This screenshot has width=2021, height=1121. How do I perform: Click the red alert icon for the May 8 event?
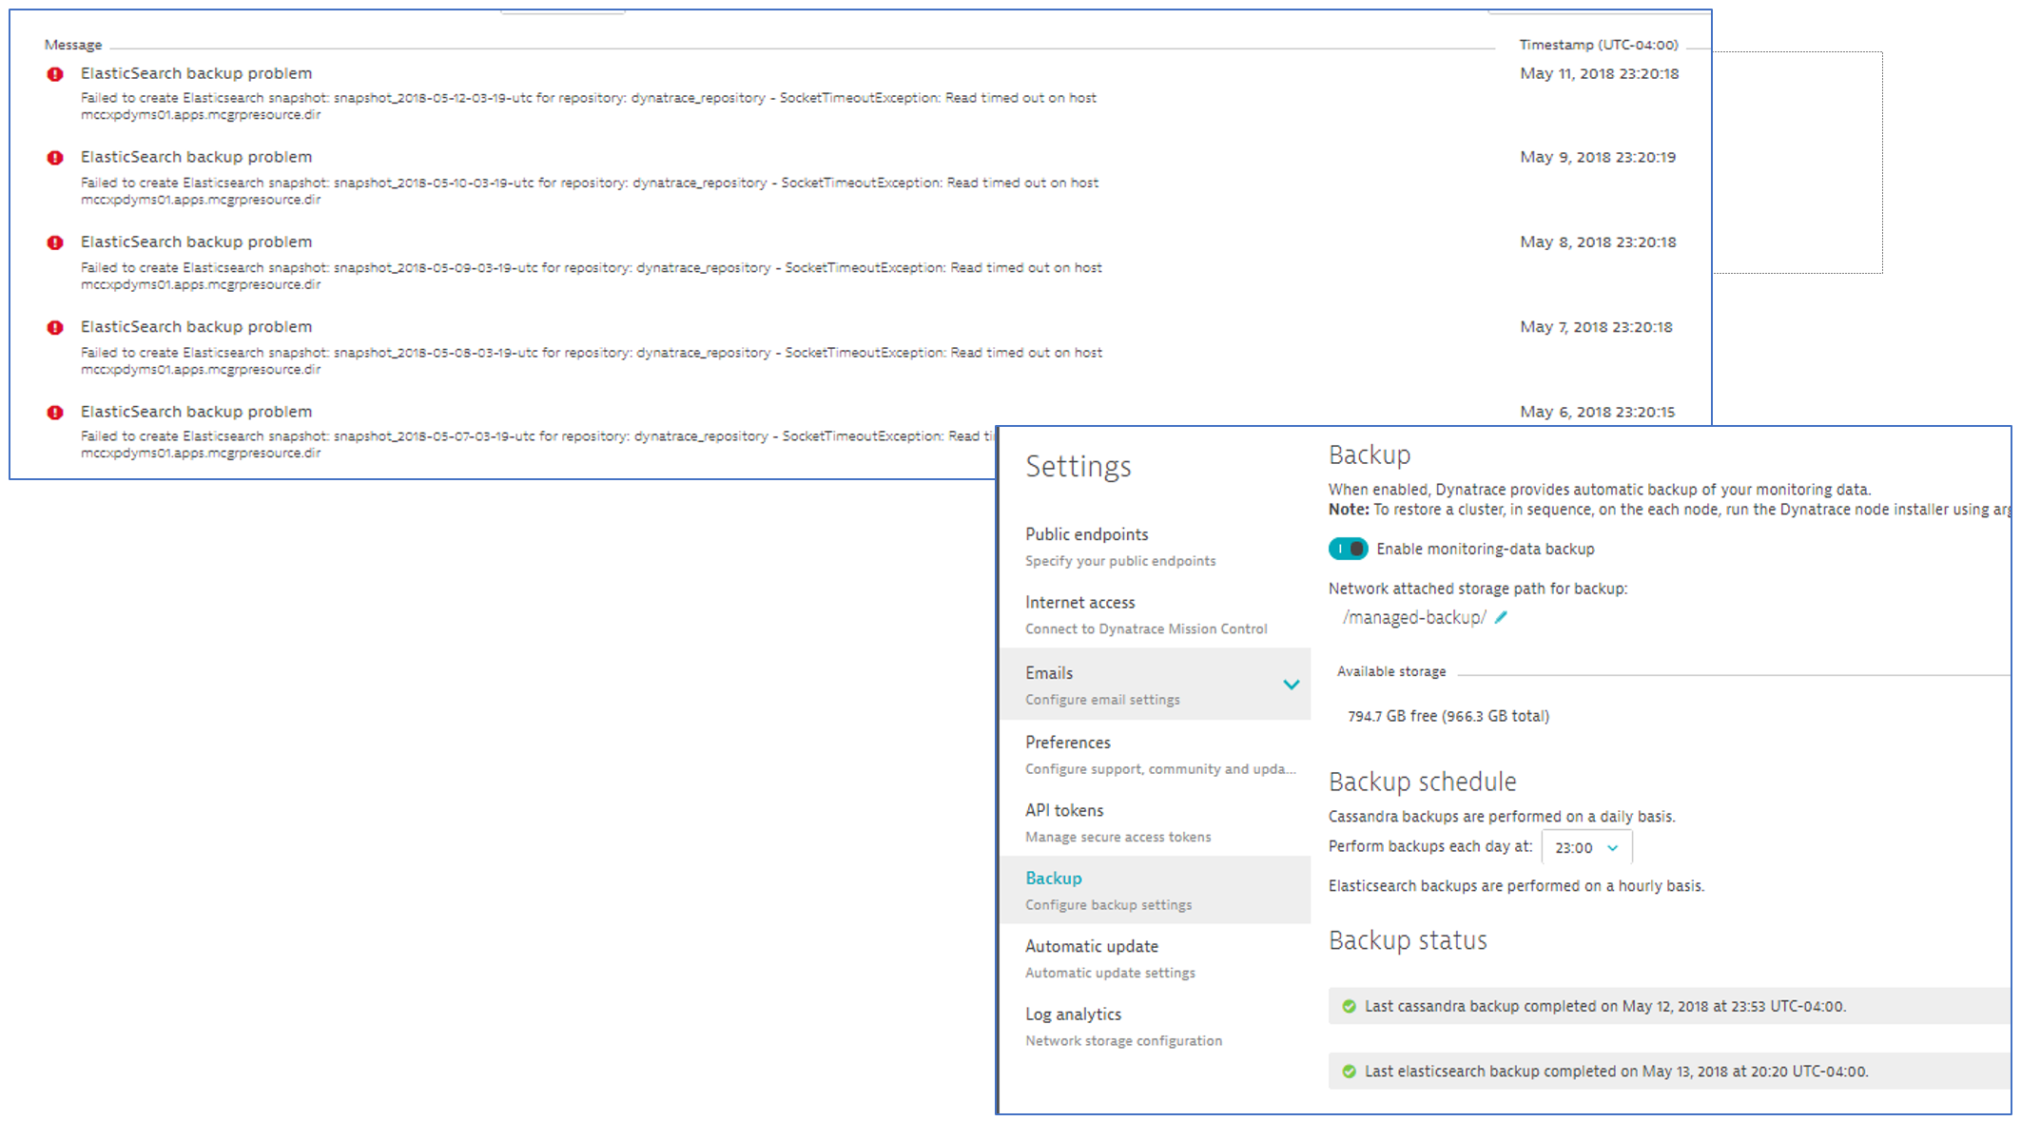tap(55, 242)
